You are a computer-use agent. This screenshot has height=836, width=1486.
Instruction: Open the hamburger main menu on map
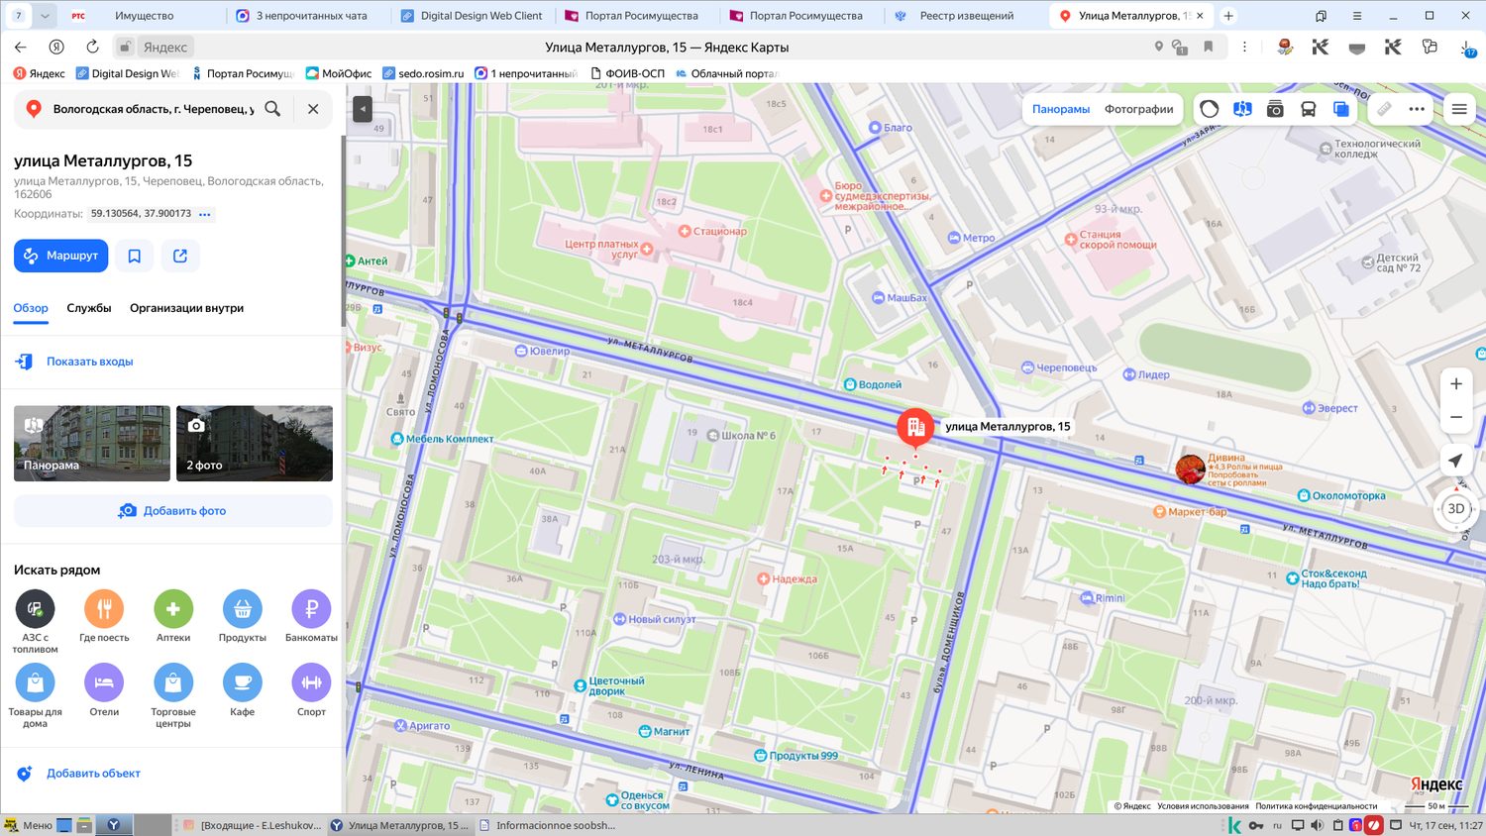click(x=1459, y=109)
